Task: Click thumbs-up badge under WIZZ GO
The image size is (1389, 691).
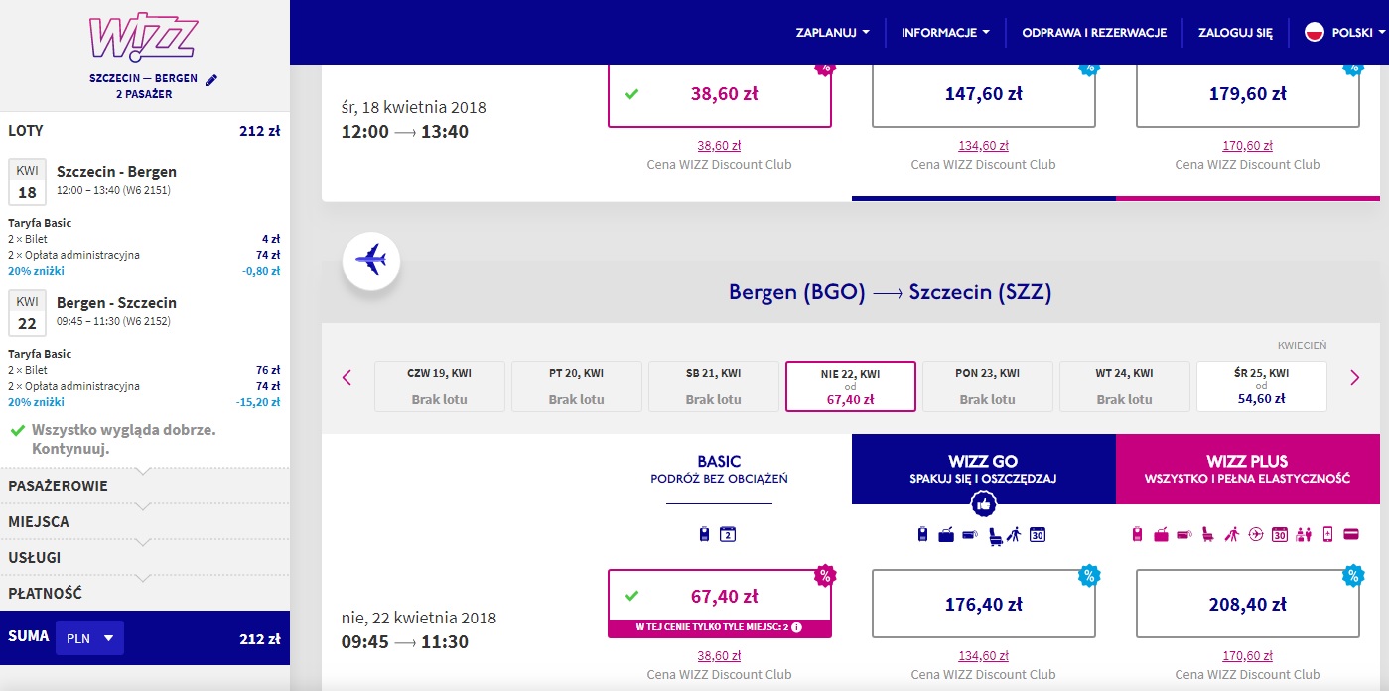Action: [x=984, y=504]
